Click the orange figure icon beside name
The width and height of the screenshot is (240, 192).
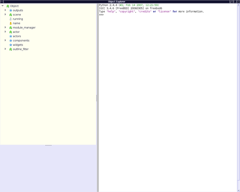[x=10, y=23]
